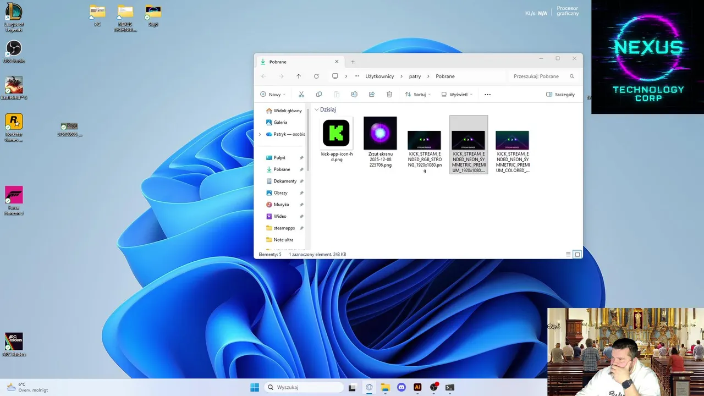This screenshot has width=704, height=396.
Task: Open OBS from the taskbar
Action: point(434,387)
